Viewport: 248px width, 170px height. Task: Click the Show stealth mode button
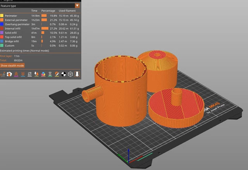point(12,65)
